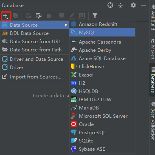Open the Data Source submenu
The height and width of the screenshot is (155, 155).
click(35, 25)
